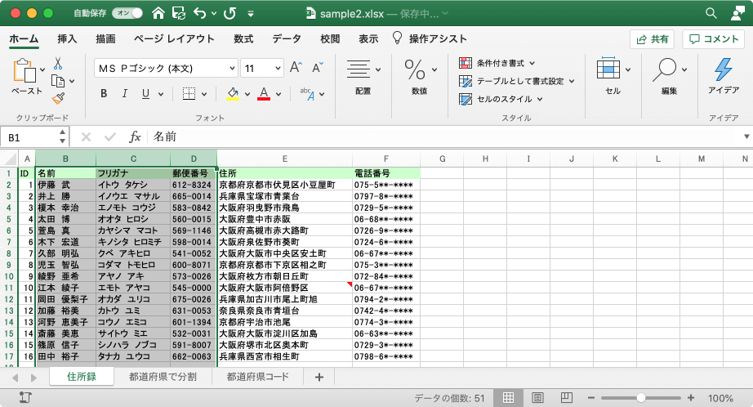Open the undo history dropdown arrow
The width and height of the screenshot is (753, 407).
pos(214,13)
